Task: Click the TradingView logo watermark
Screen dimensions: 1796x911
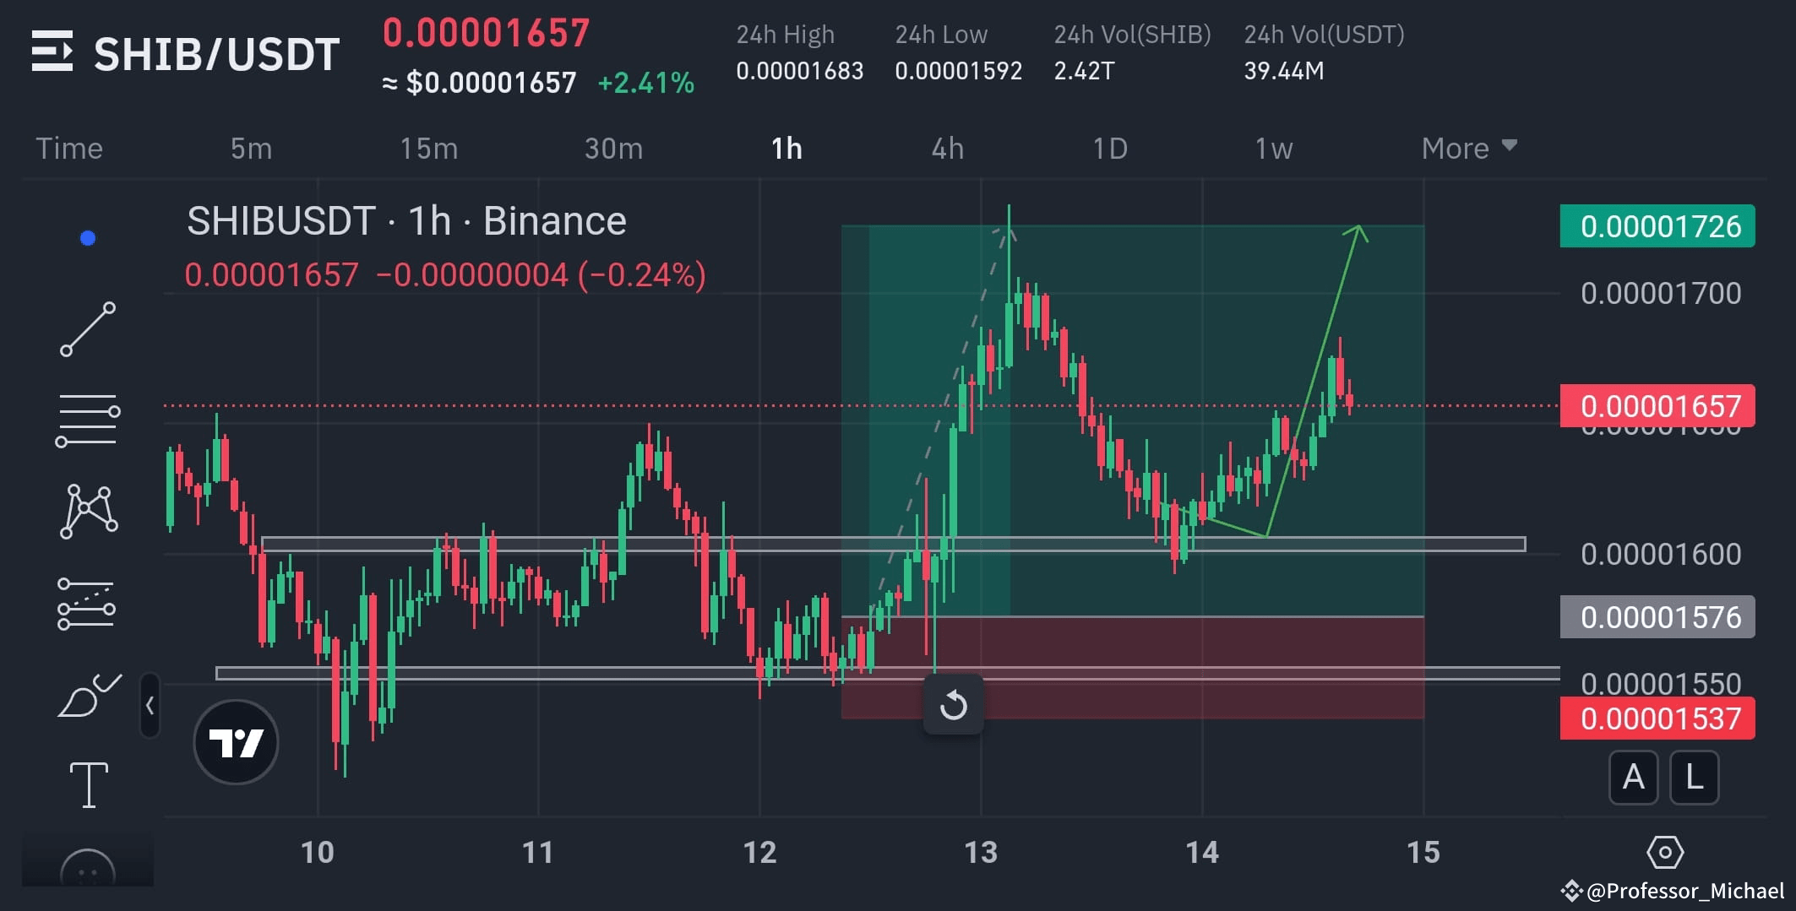Action: pyautogui.click(x=236, y=740)
